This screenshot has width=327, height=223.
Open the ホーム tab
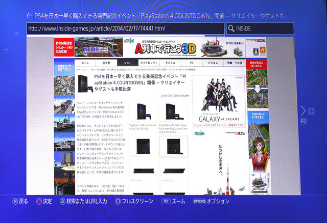[x=85, y=63]
